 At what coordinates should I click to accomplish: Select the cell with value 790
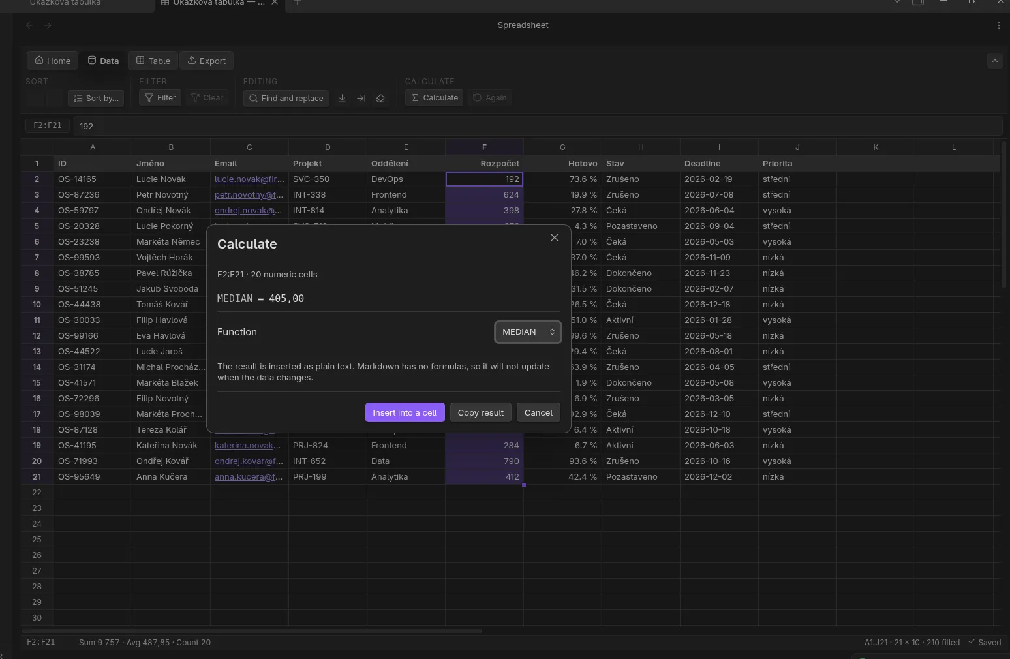pos(484,461)
